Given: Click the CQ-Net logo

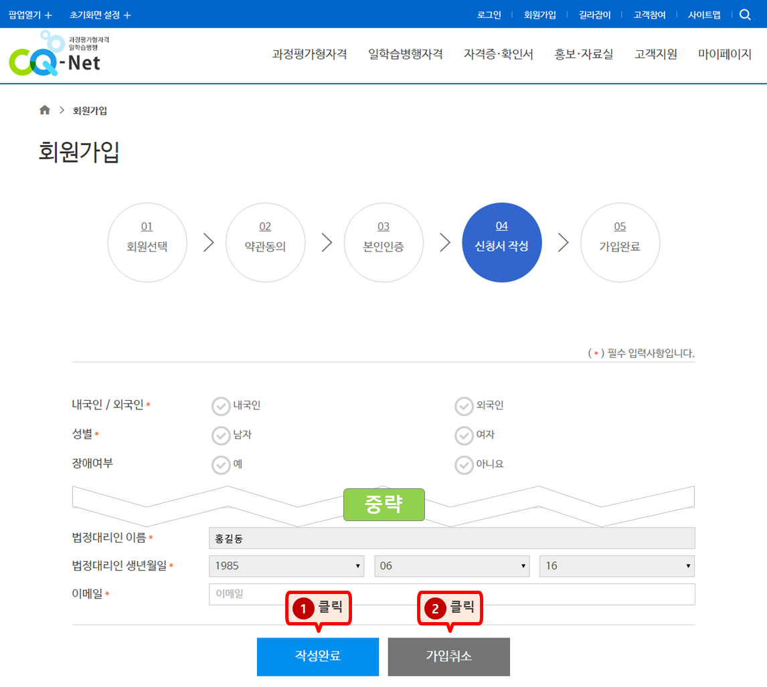Looking at the screenshot, I should pos(59,54).
